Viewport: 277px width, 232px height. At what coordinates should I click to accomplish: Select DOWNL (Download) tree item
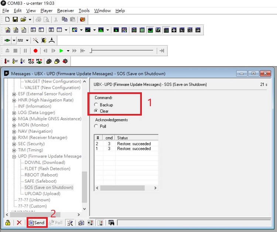point(45,162)
